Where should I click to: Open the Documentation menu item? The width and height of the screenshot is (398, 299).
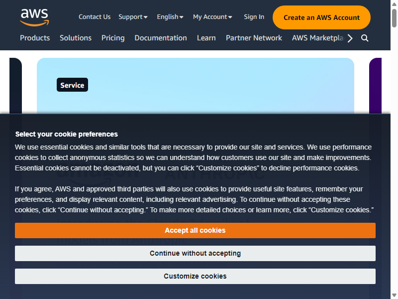pos(161,38)
